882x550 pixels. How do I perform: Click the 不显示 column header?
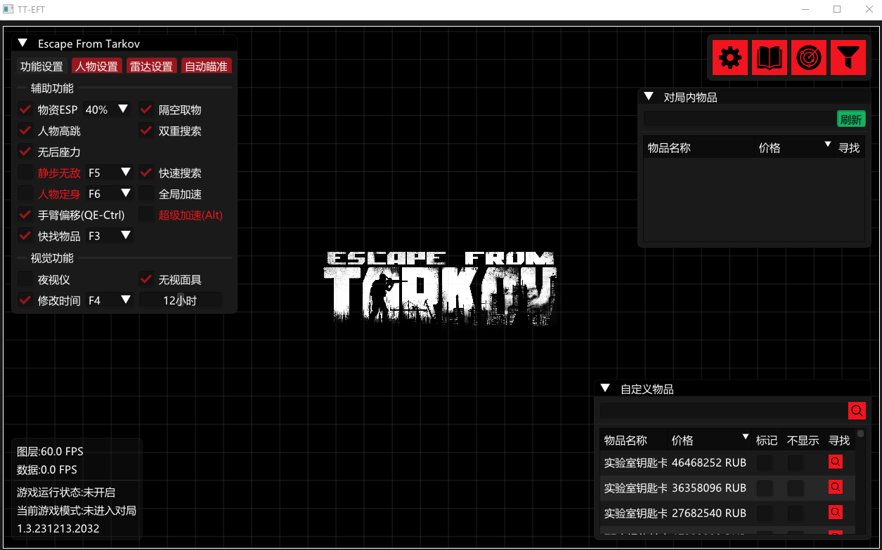803,440
